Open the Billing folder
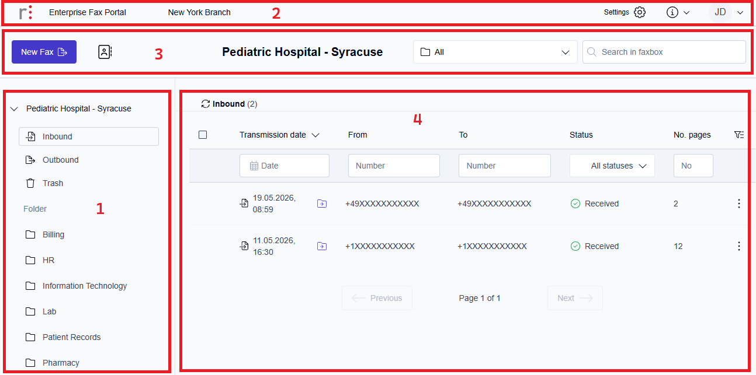Image resolution: width=756 pixels, height=375 pixels. pyautogui.click(x=53, y=234)
